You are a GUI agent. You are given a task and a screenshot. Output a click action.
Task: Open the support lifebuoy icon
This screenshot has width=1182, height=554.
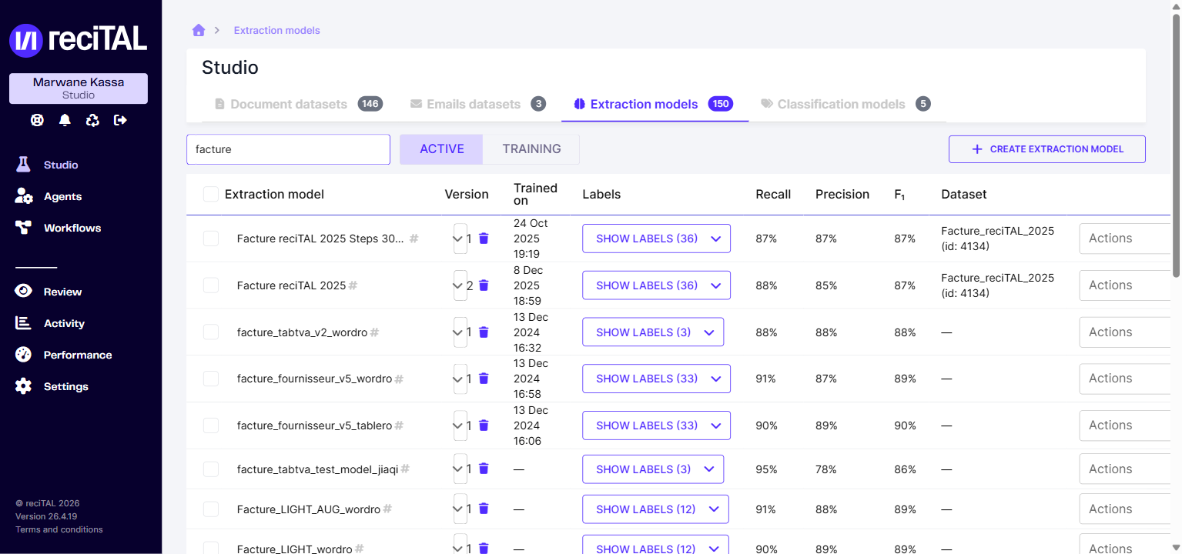[37, 120]
